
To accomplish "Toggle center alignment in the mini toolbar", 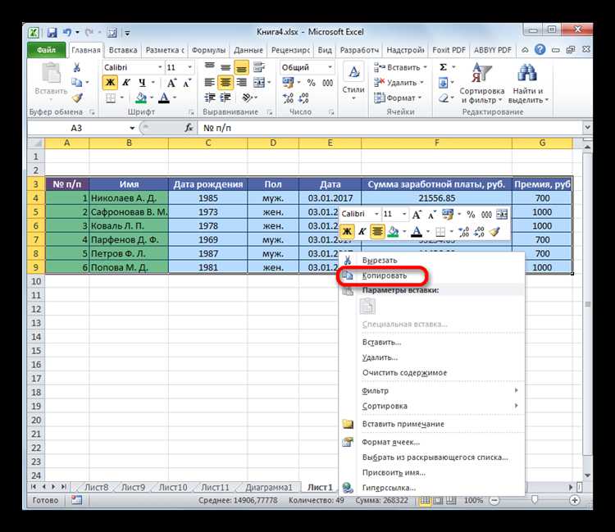I will [377, 231].
